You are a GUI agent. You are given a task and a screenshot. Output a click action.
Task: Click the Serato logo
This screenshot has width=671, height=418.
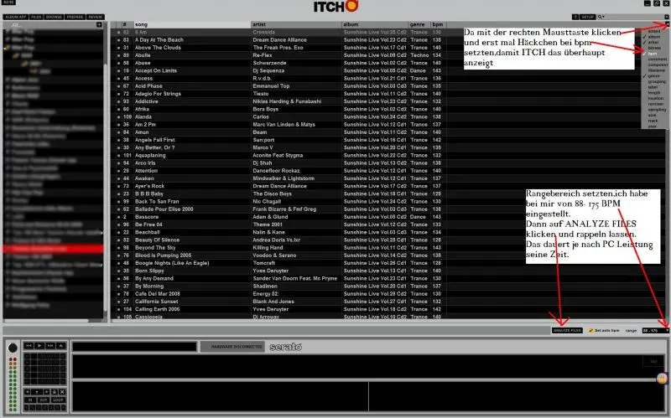click(284, 346)
